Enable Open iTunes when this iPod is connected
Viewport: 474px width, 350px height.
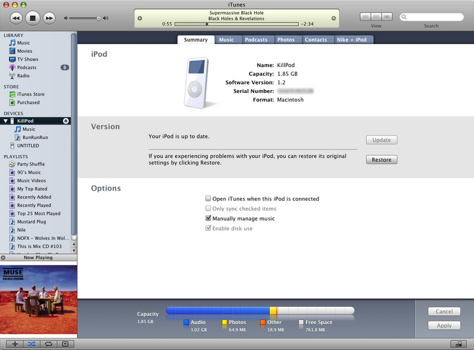click(208, 198)
